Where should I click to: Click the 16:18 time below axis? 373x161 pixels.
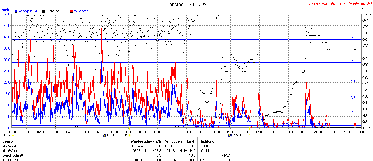point(244,135)
